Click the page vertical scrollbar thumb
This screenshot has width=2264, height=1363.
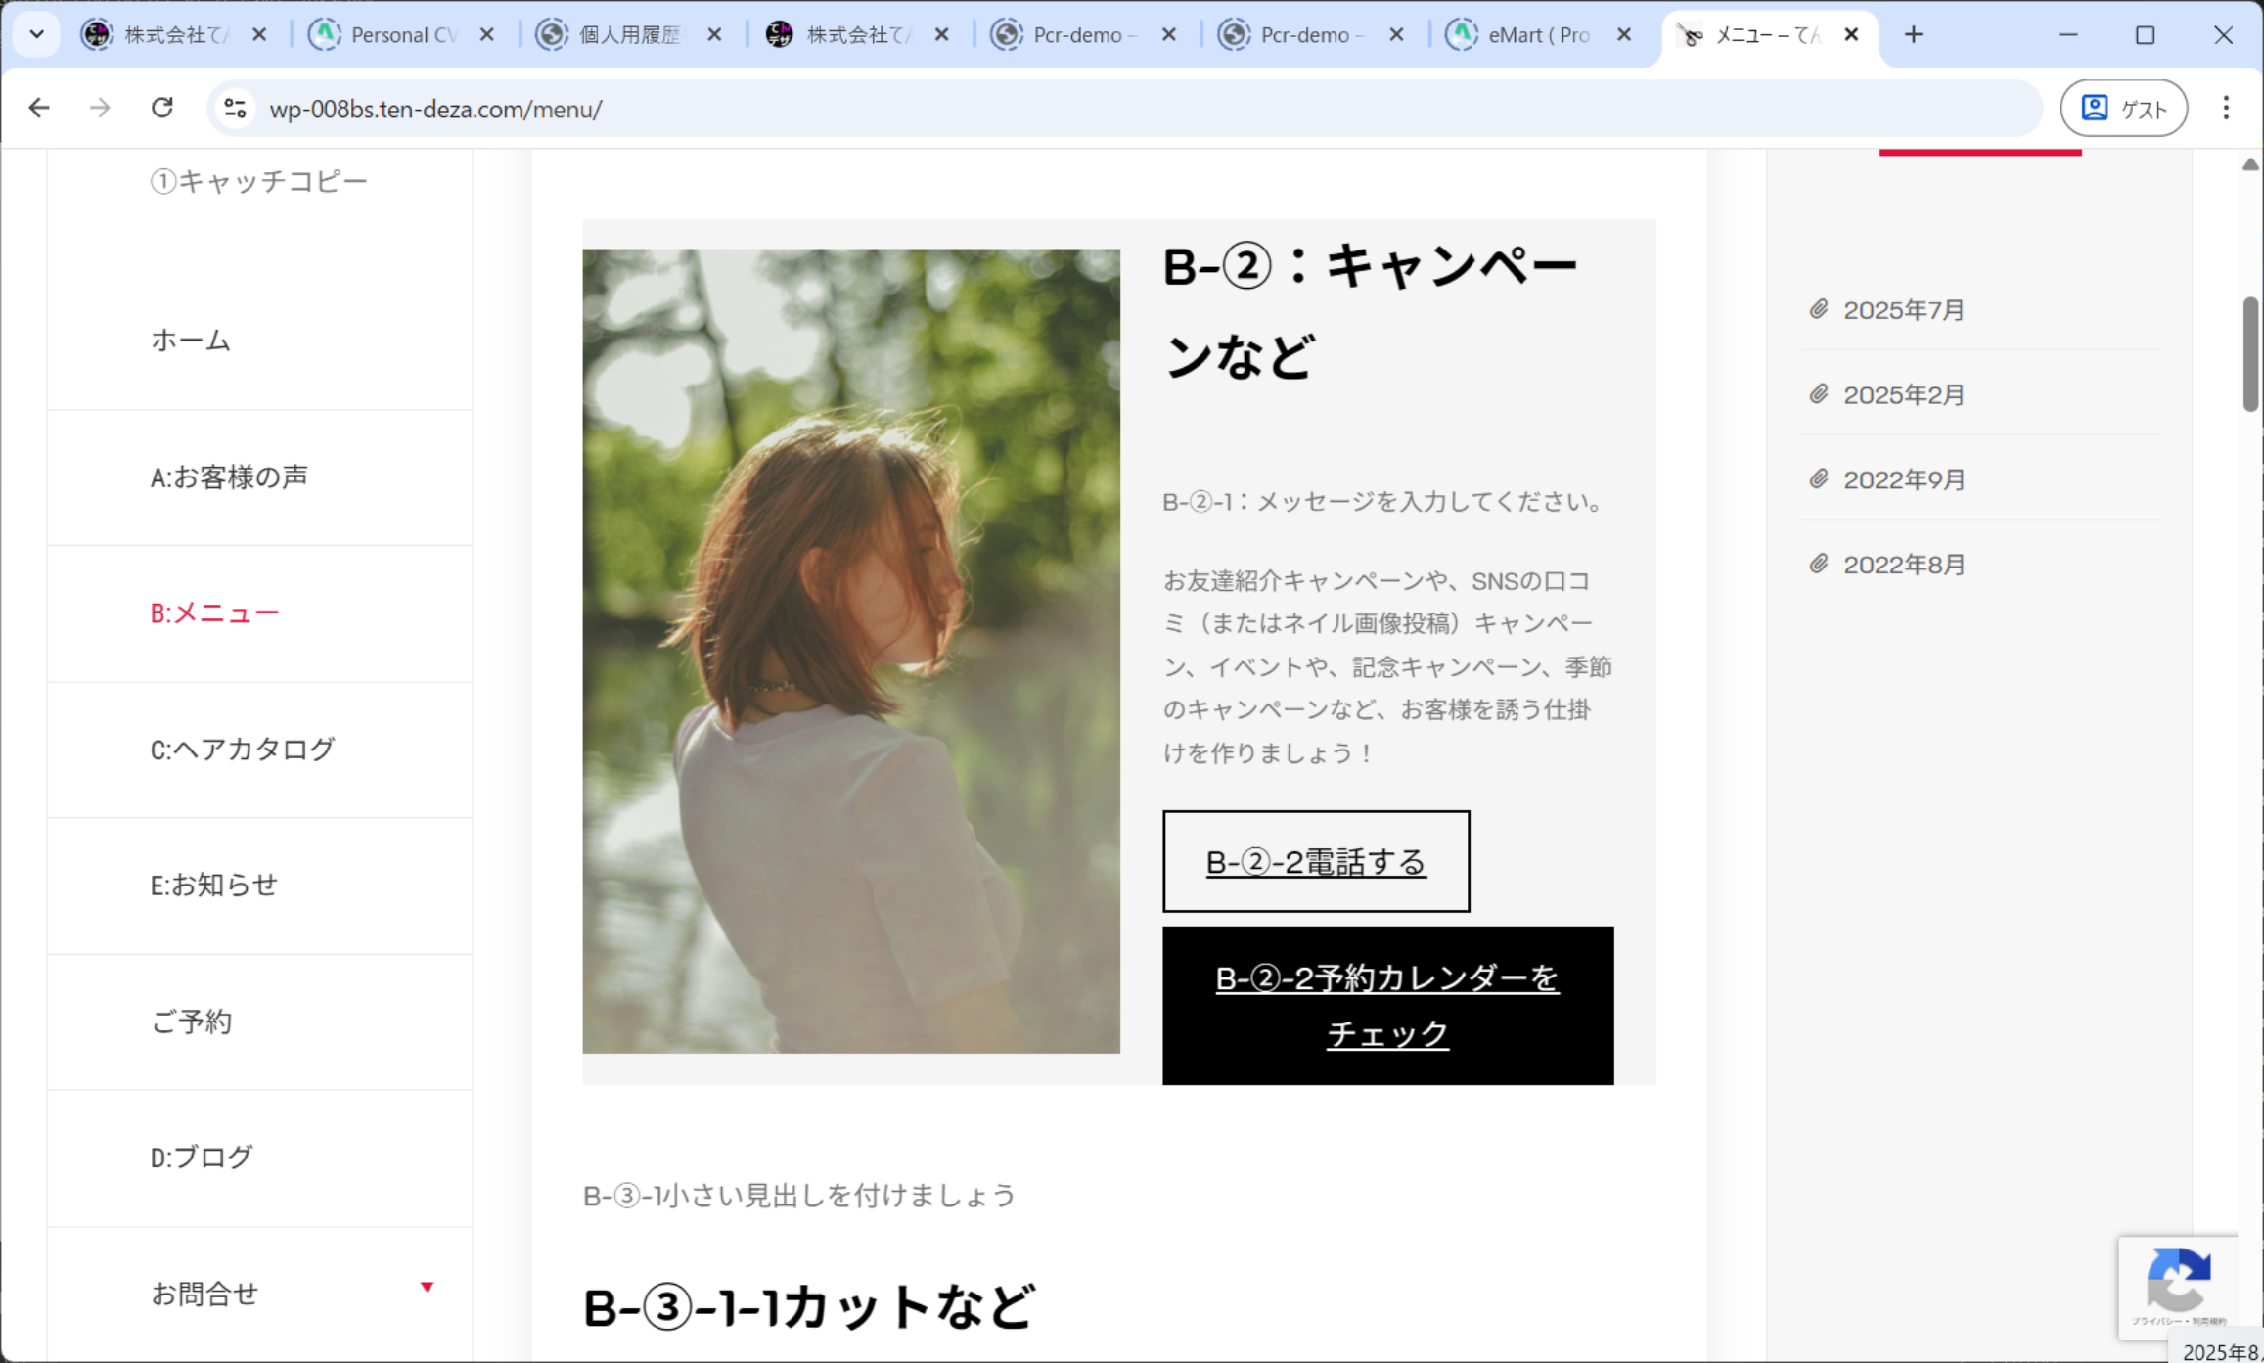click(x=2249, y=352)
